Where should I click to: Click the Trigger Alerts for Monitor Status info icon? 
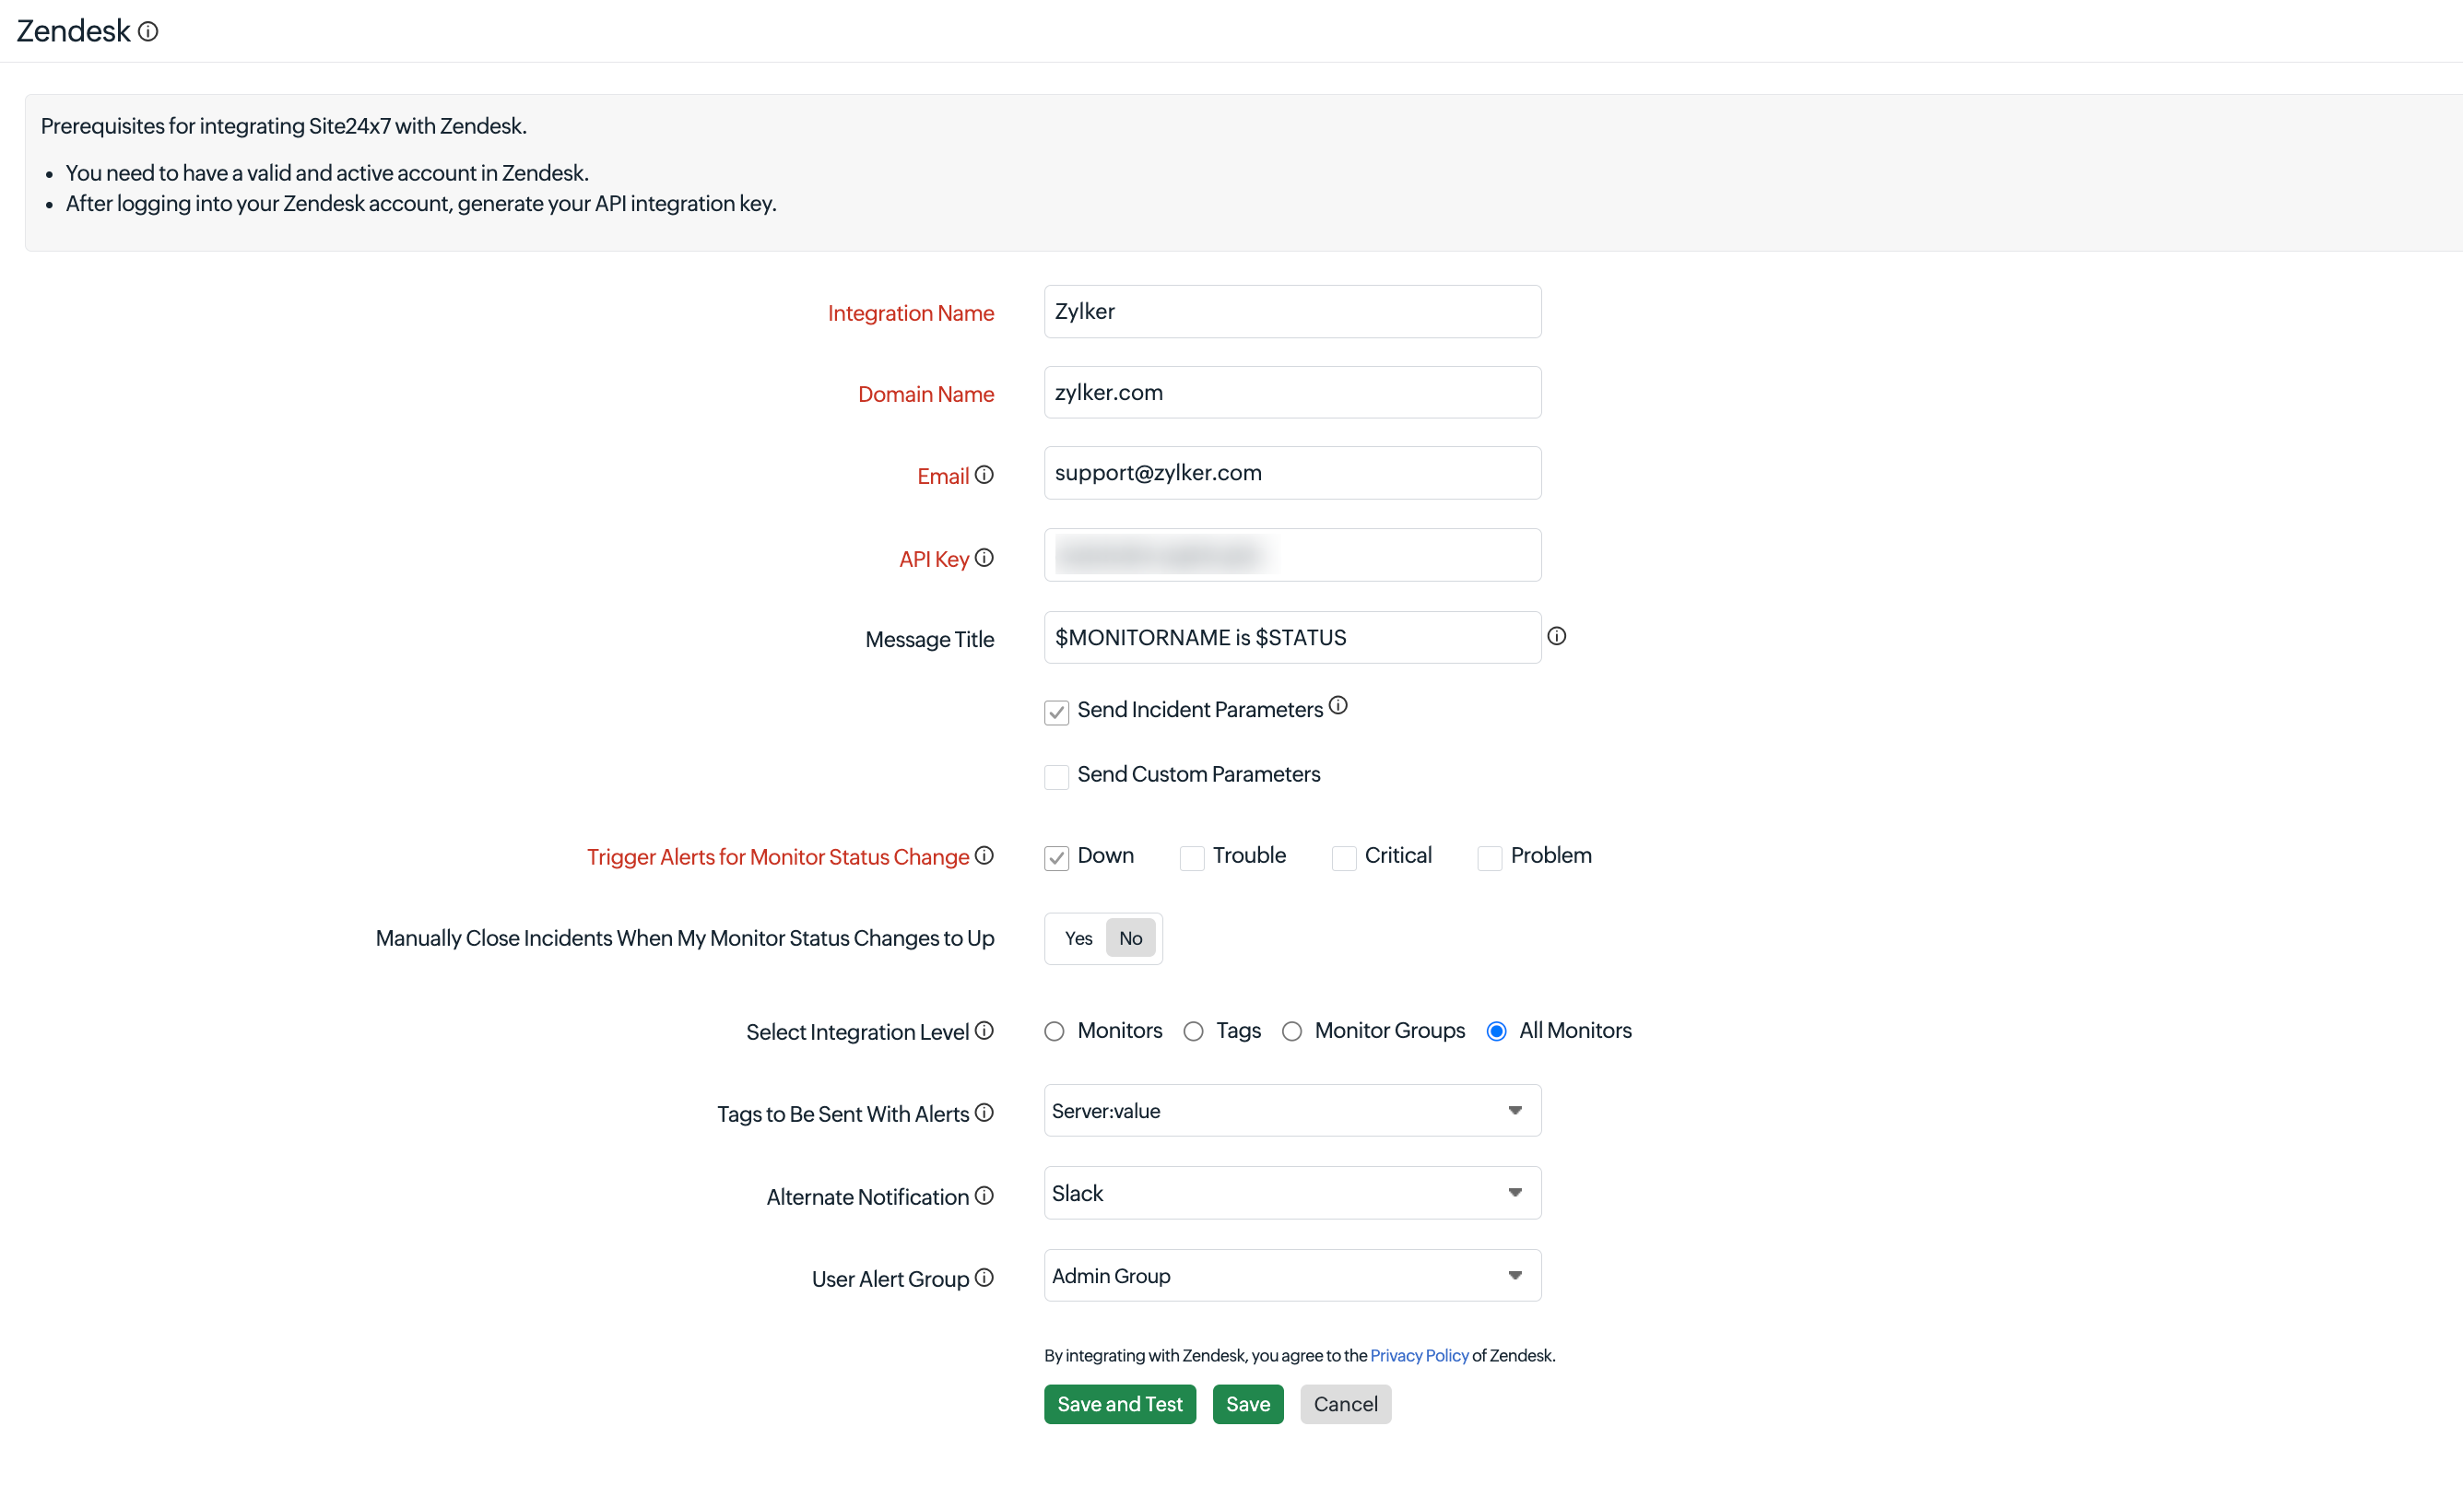(984, 855)
